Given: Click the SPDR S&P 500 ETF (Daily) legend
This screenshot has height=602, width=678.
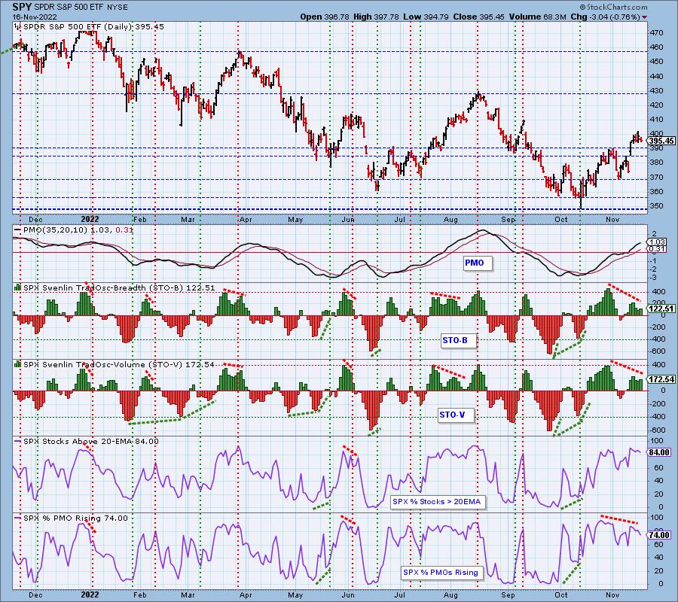Looking at the screenshot, I should click(x=90, y=27).
